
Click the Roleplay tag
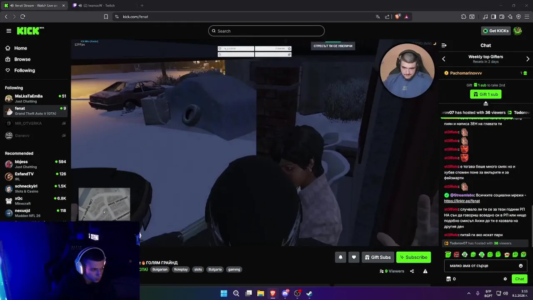[181, 270]
